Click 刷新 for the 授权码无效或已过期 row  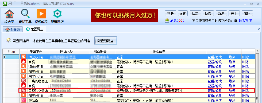(x=232, y=91)
